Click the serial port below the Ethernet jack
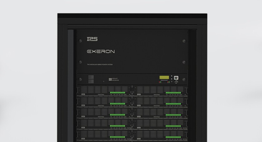Image resolution: width=262 pixels, height=142 pixels. pos(176,82)
